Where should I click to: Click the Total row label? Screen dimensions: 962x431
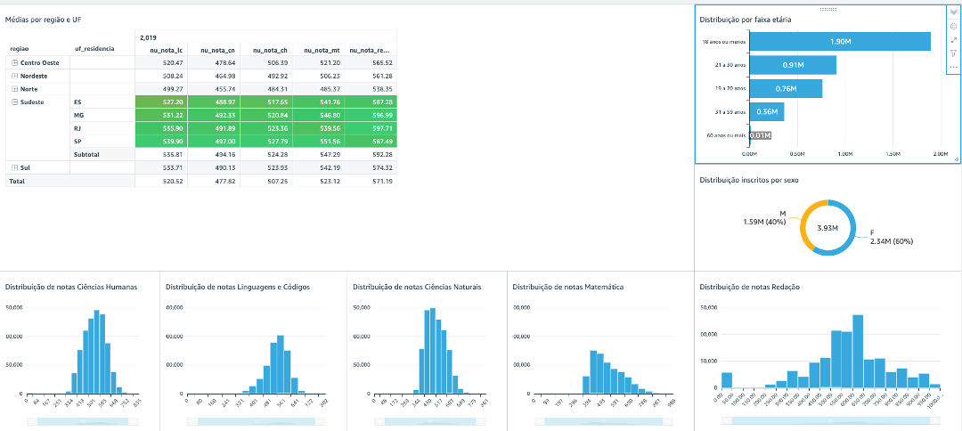[17, 181]
